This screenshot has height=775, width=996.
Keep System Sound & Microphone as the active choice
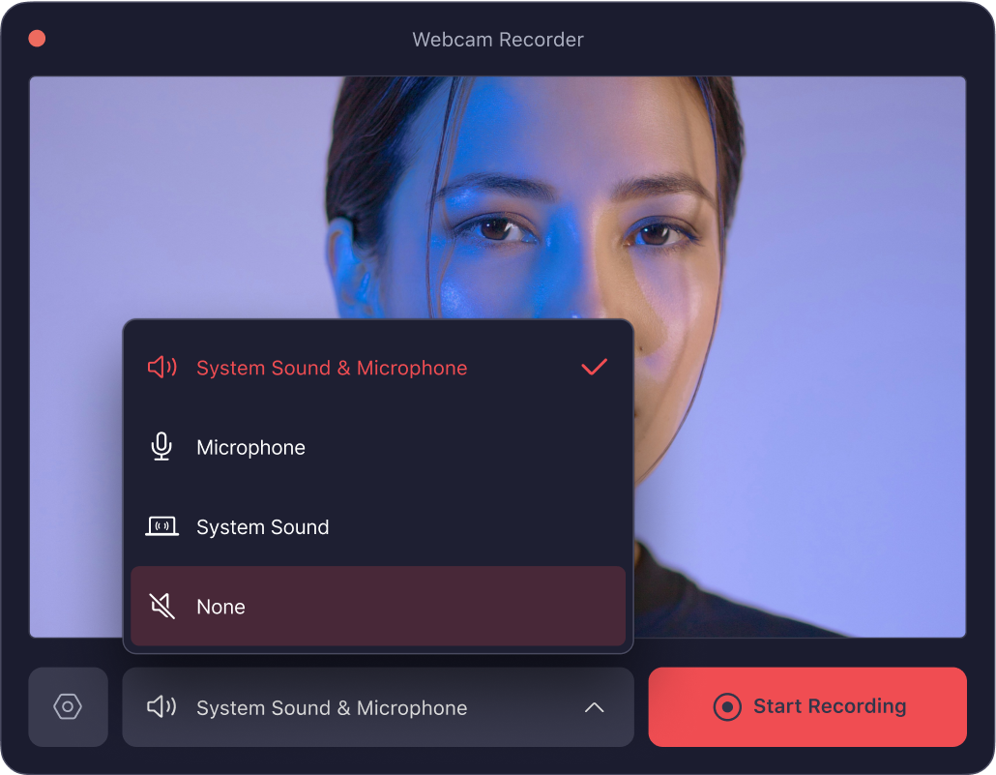[x=332, y=367]
